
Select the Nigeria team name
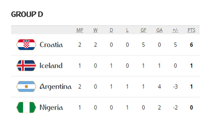click(51, 107)
